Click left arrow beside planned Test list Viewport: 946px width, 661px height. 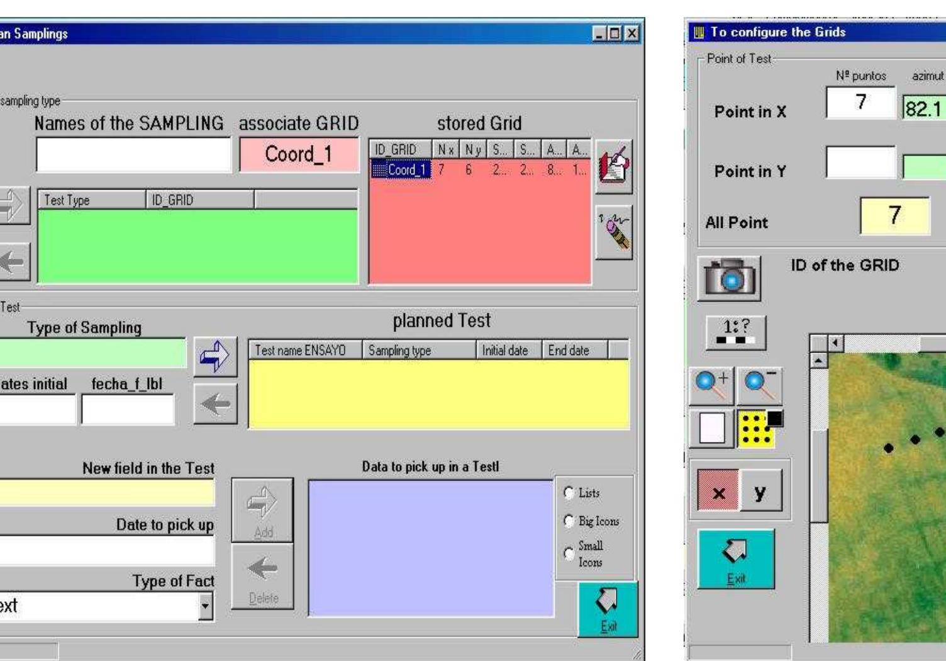tap(215, 404)
